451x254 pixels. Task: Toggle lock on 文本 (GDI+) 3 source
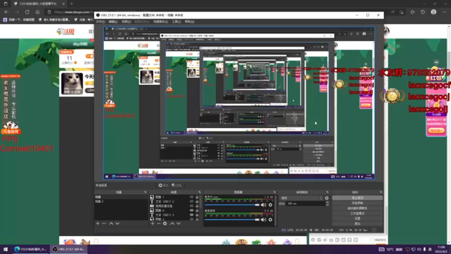pyautogui.click(x=197, y=215)
